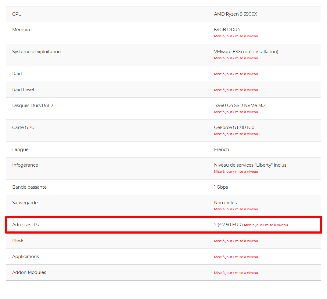Open upgrade link beside Adresses IPs price
The image size is (327, 299).
266,225
